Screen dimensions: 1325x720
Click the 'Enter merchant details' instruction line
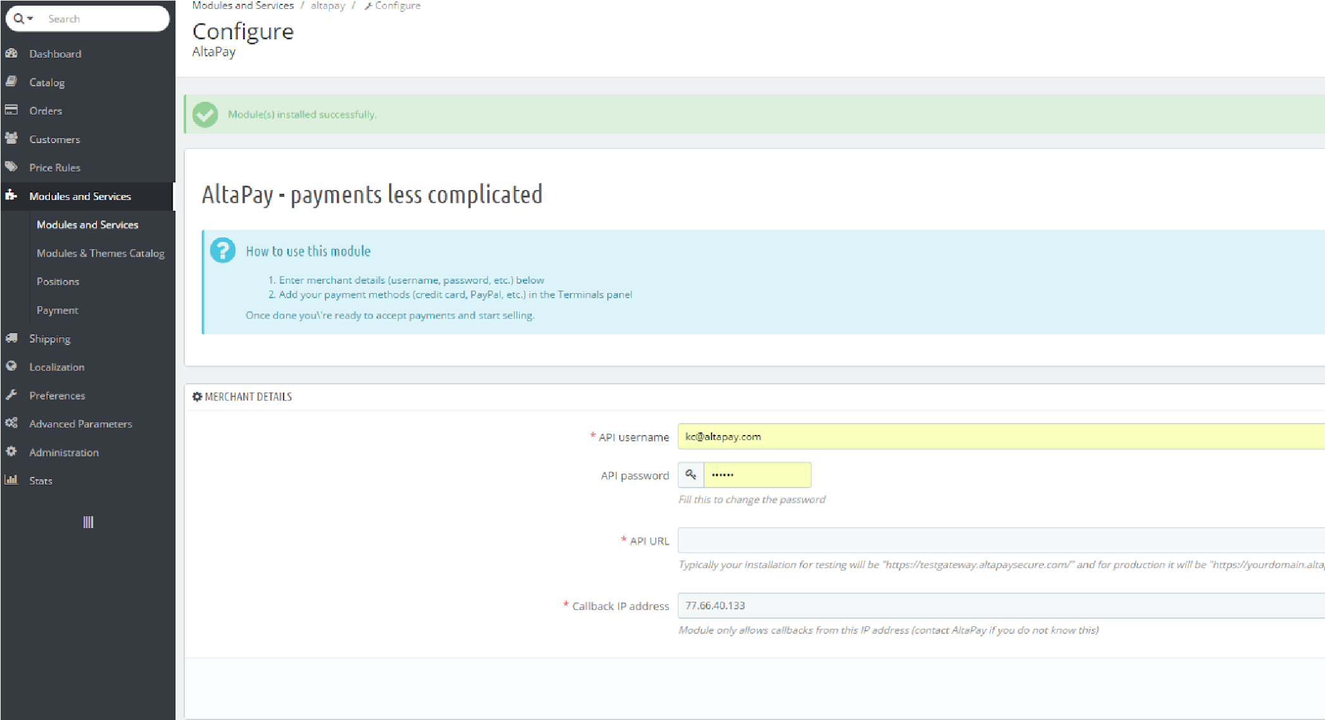411,280
